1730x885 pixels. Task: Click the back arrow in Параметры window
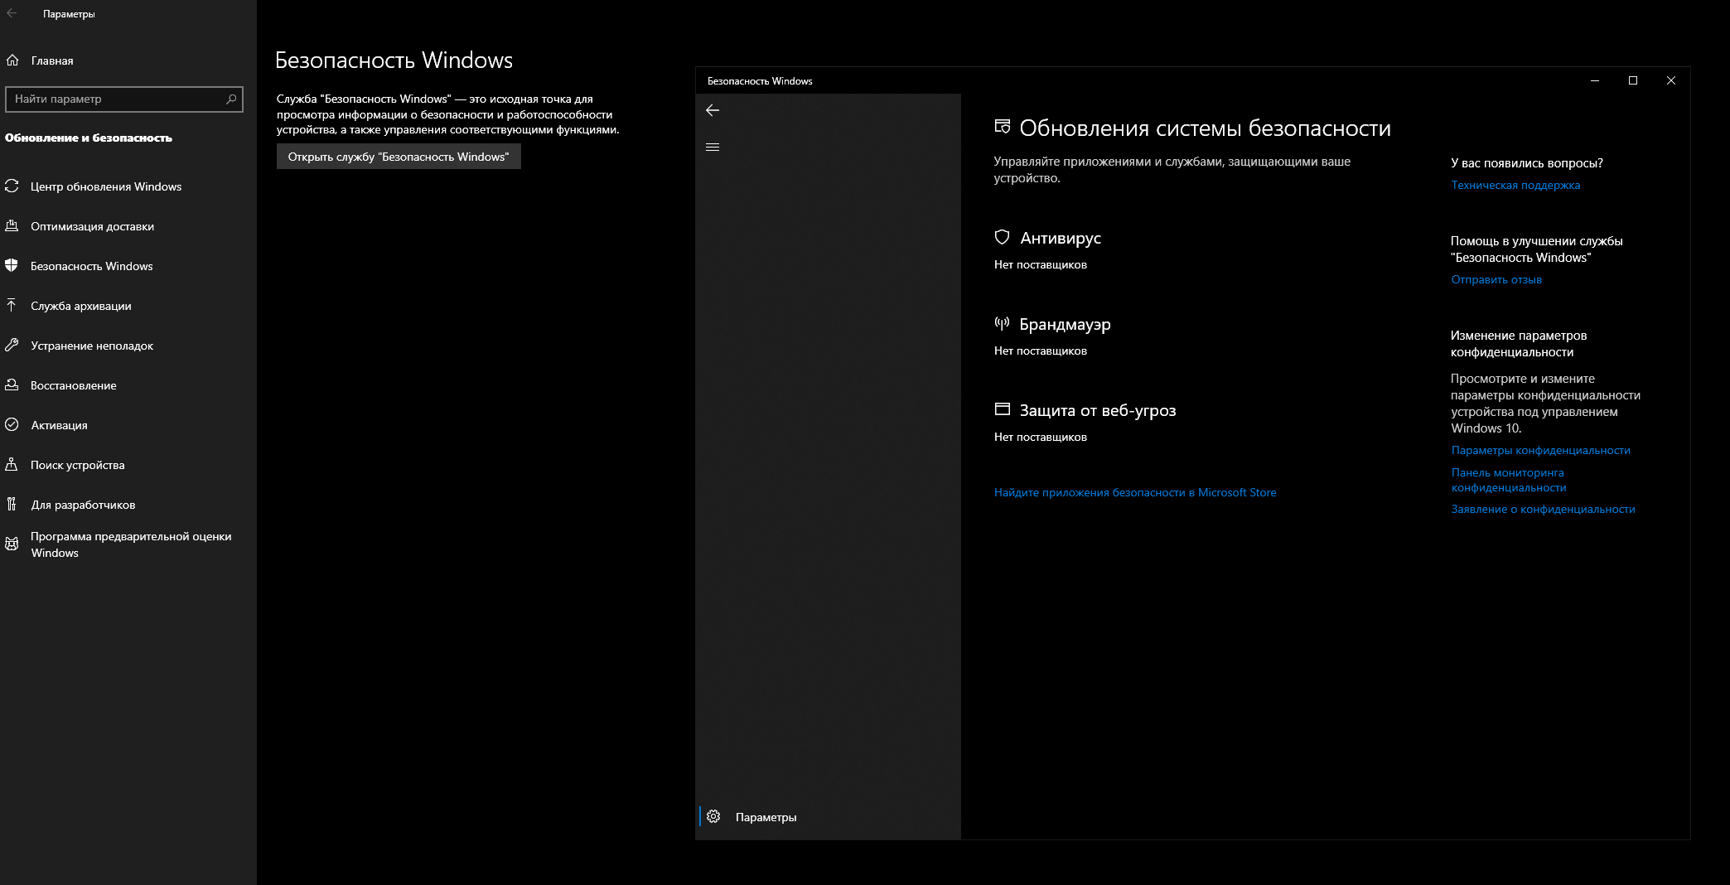click(12, 13)
